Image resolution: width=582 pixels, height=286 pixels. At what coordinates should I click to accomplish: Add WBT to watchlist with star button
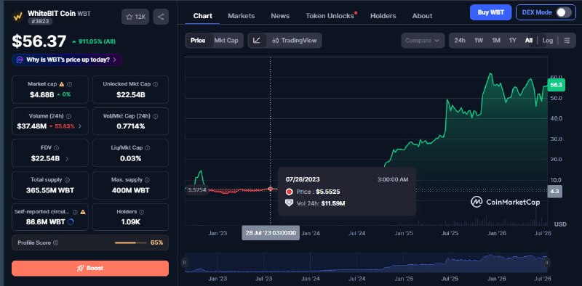point(135,17)
